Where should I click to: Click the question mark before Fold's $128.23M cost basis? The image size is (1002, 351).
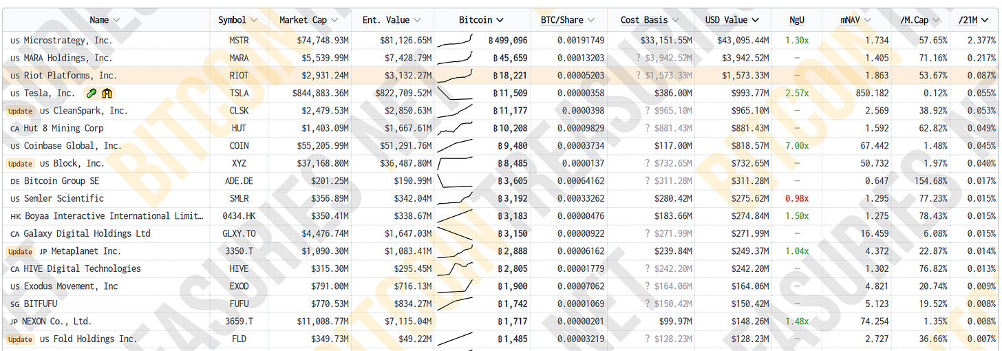[648, 339]
